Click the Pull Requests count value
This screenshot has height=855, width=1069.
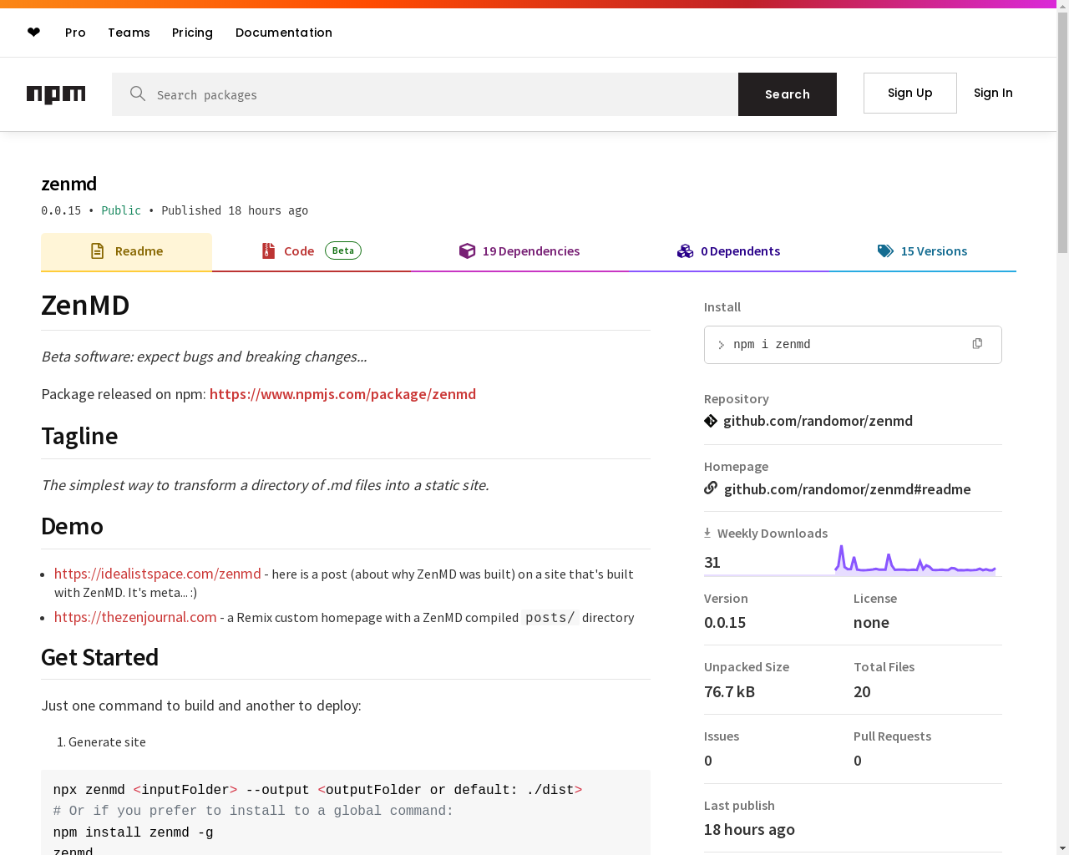(x=858, y=761)
